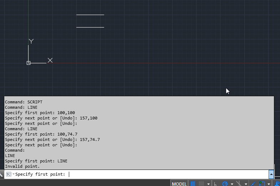Viewport: 280px width, 186px height.
Task: Click the UCS origin square icon
Action: [29, 63]
